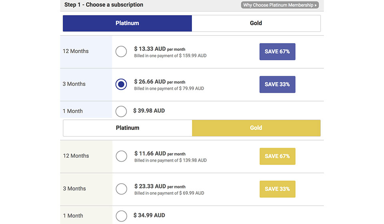Click the $69.99 AUD one-payment billing text

[169, 193]
